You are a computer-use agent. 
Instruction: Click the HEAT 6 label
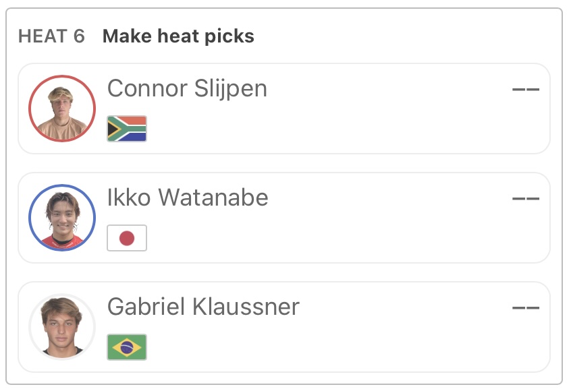[51, 36]
